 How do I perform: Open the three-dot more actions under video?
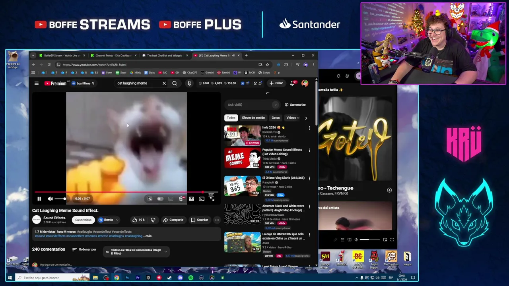pos(217,220)
